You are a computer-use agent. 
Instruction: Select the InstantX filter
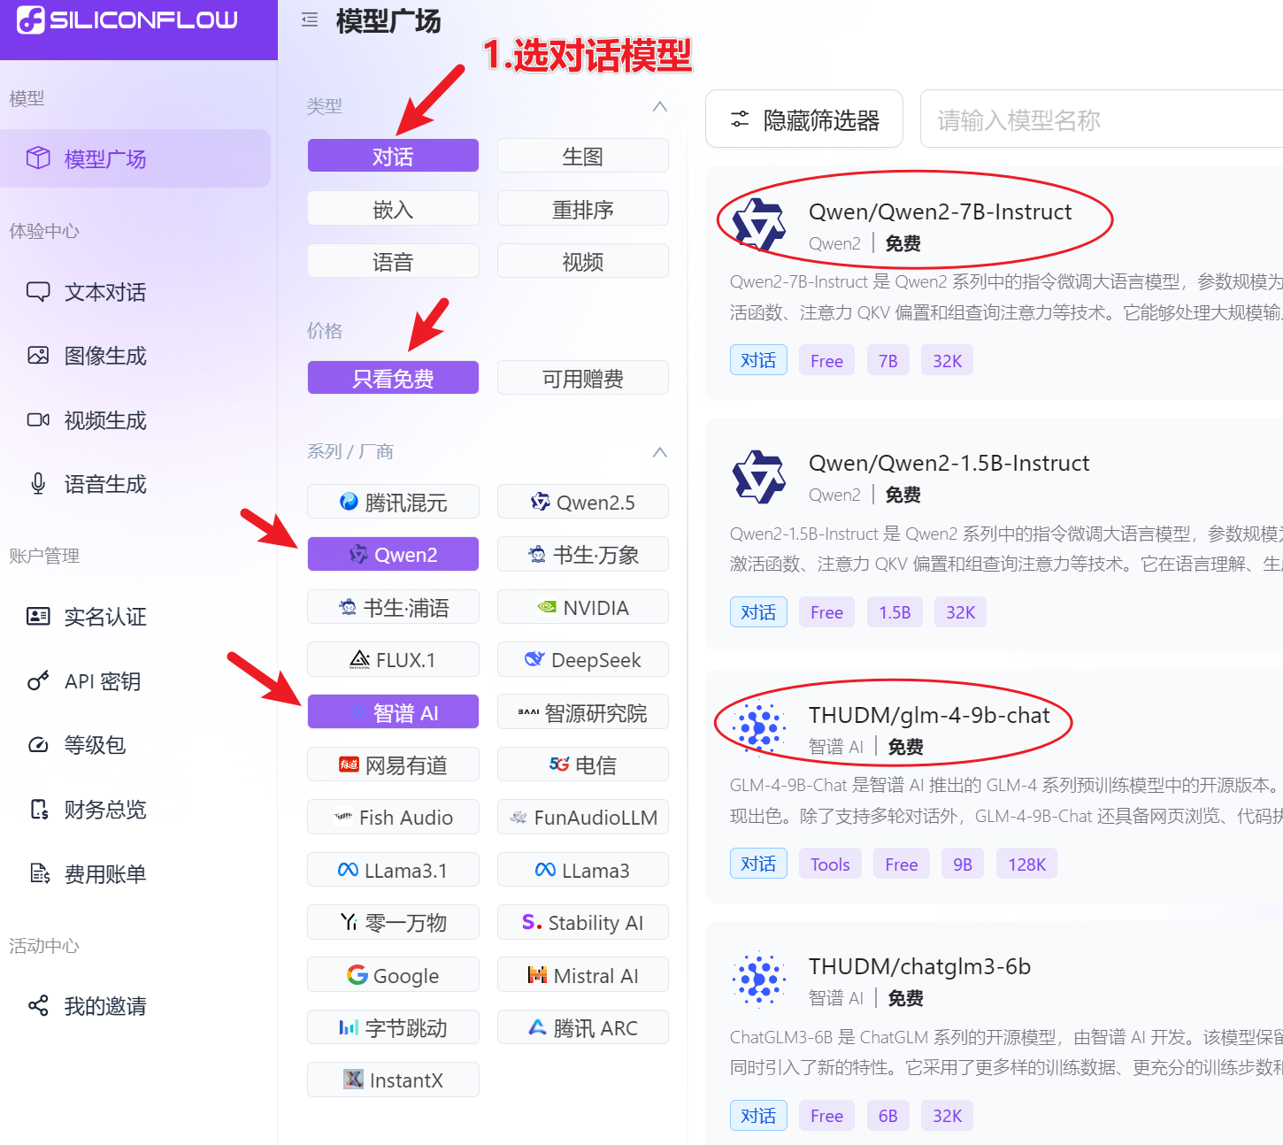pos(393,1080)
